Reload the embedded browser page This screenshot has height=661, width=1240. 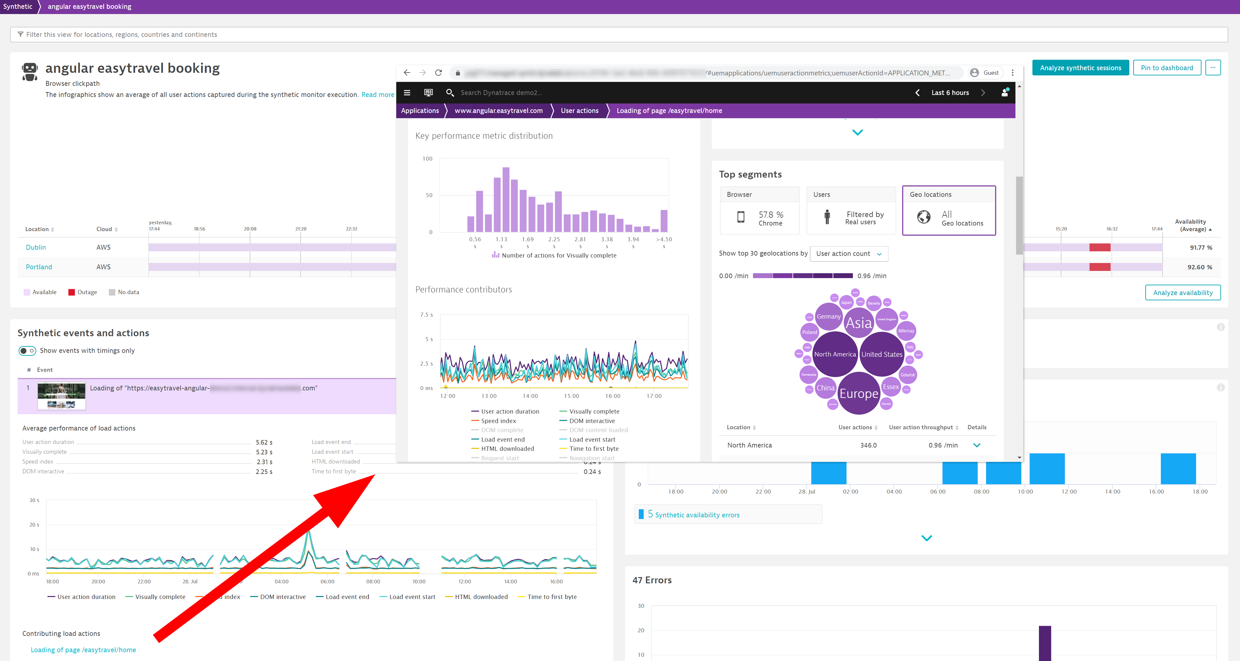438,73
